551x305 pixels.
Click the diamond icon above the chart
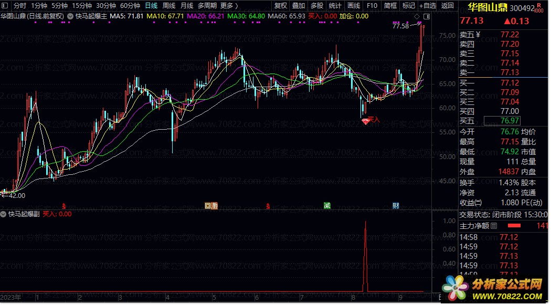417,16
